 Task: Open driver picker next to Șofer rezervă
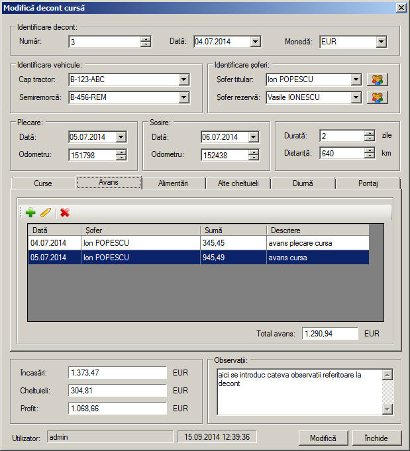(x=377, y=97)
